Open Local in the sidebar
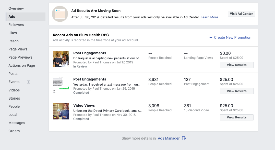This screenshot has height=150, width=275. click(x=13, y=115)
